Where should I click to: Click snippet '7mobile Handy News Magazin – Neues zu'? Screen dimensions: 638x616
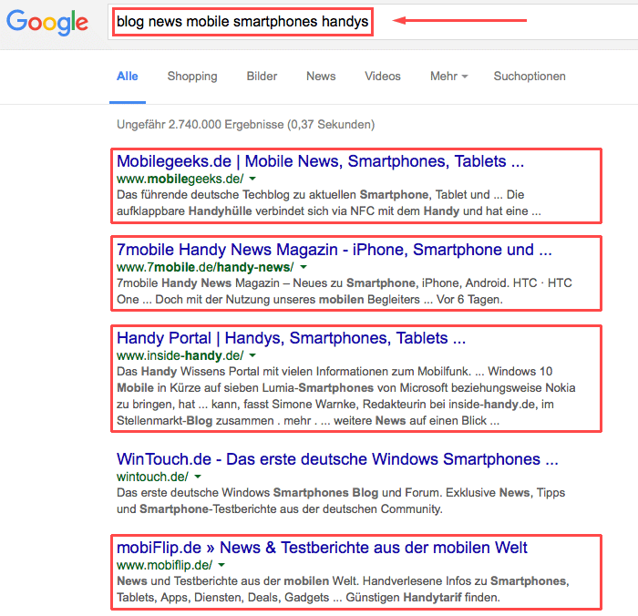230,282
